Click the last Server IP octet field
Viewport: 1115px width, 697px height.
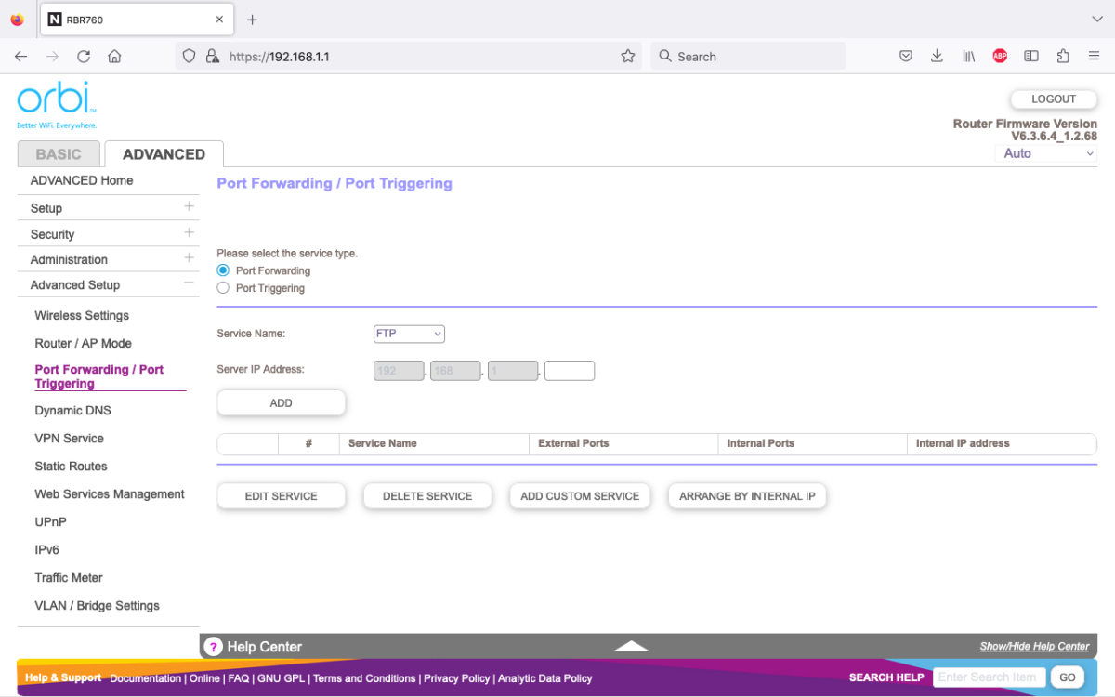pyautogui.click(x=570, y=371)
